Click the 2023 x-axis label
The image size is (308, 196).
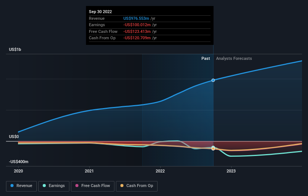pyautogui.click(x=231, y=171)
